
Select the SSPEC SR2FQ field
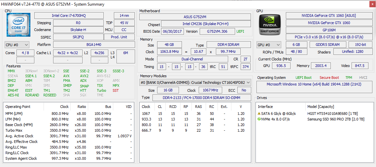(x=78, y=37)
